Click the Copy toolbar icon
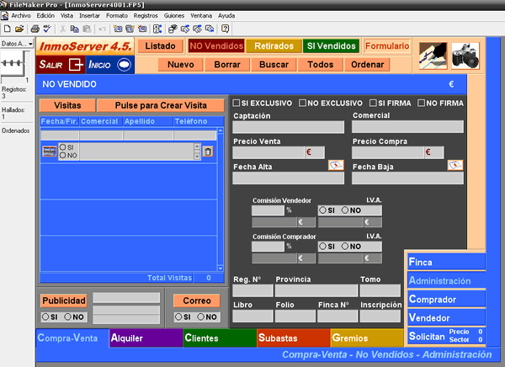 [x=75, y=29]
